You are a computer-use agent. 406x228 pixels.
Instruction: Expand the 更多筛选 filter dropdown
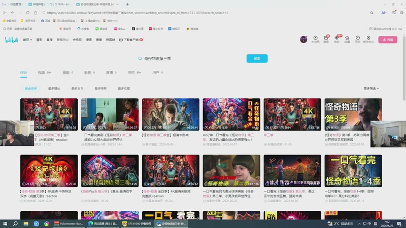(x=371, y=88)
